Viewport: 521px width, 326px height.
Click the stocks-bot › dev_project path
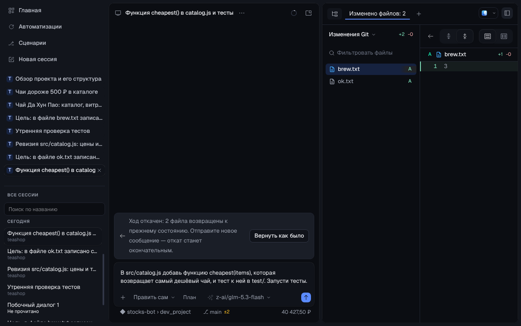coord(155,312)
